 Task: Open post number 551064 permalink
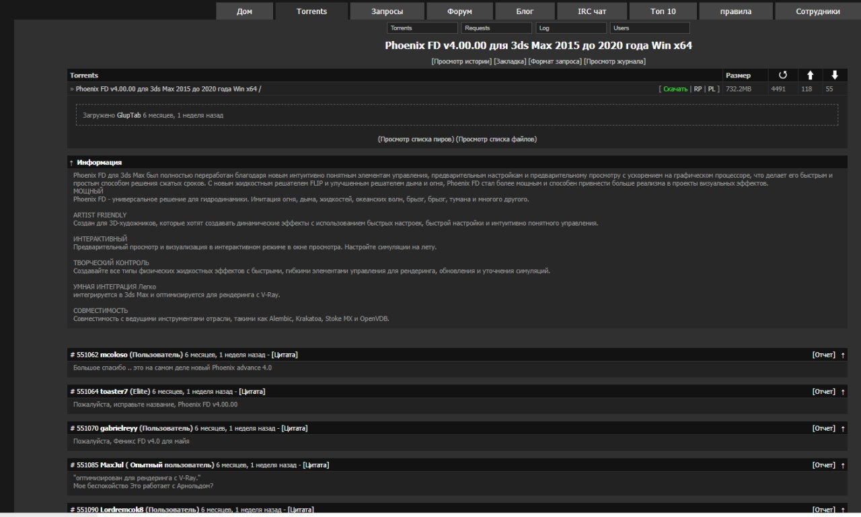pos(84,391)
